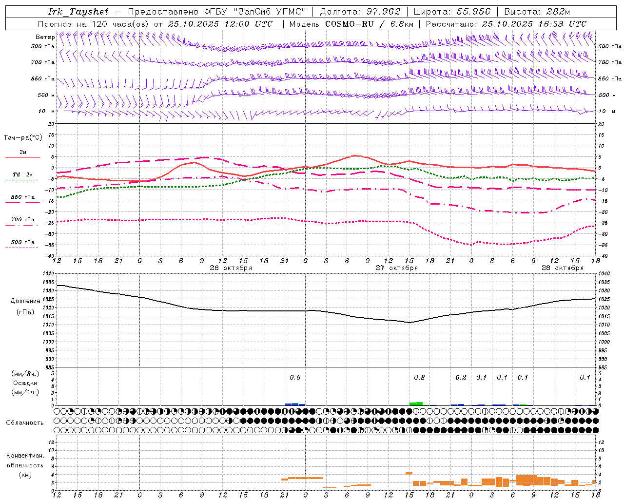This screenshot has height=499, width=624.
Task: Click the (гПа) unit under Давление
Action: pyautogui.click(x=25, y=312)
